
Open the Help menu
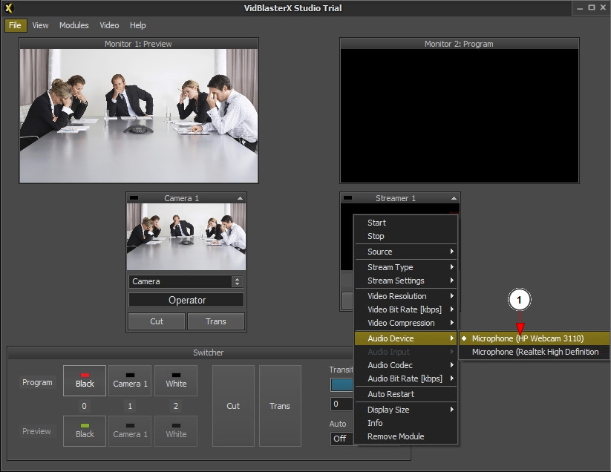pos(137,25)
